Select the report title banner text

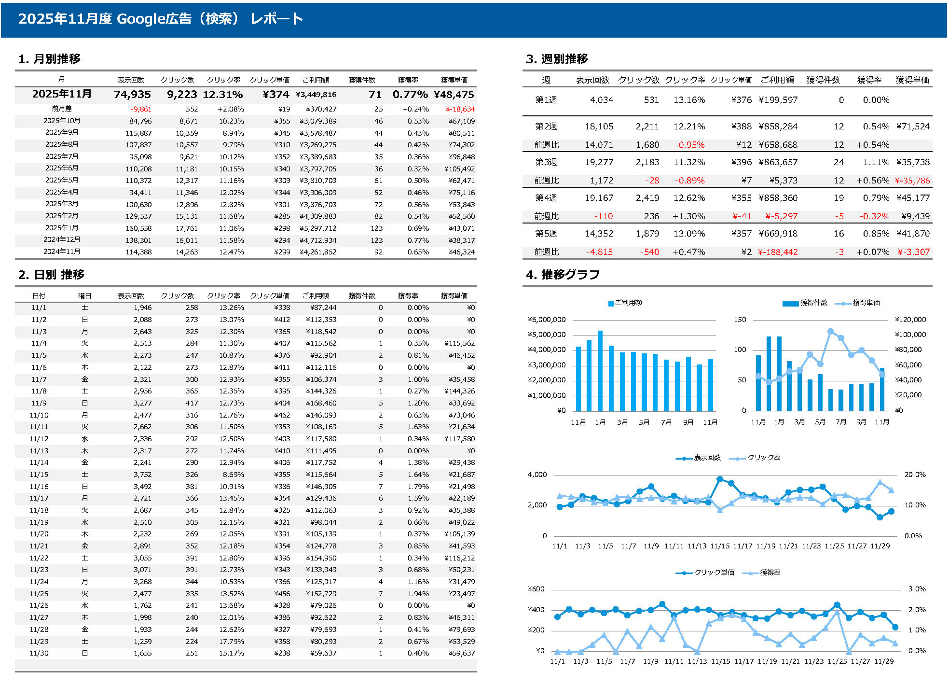160,19
